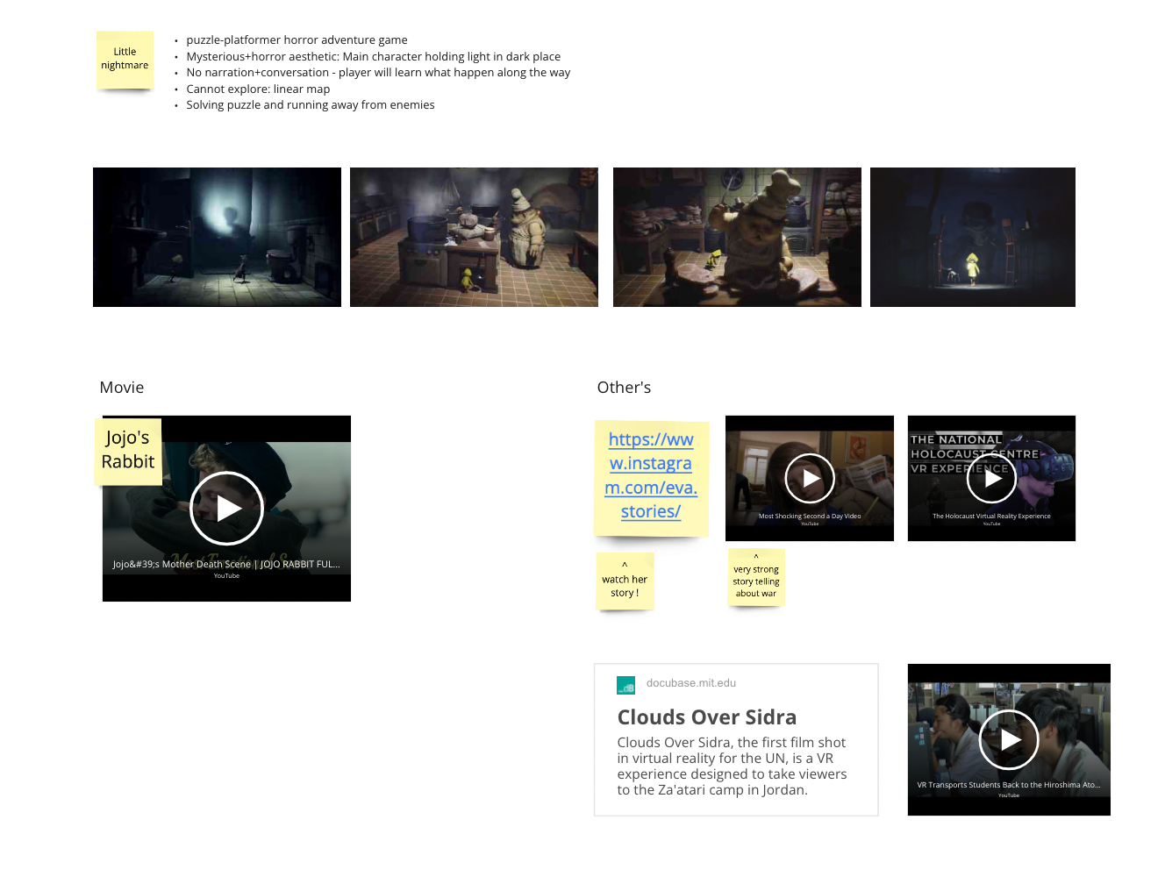Play the Holocaust Virtual Reality Experience video
1165x884 pixels.
[x=991, y=478]
